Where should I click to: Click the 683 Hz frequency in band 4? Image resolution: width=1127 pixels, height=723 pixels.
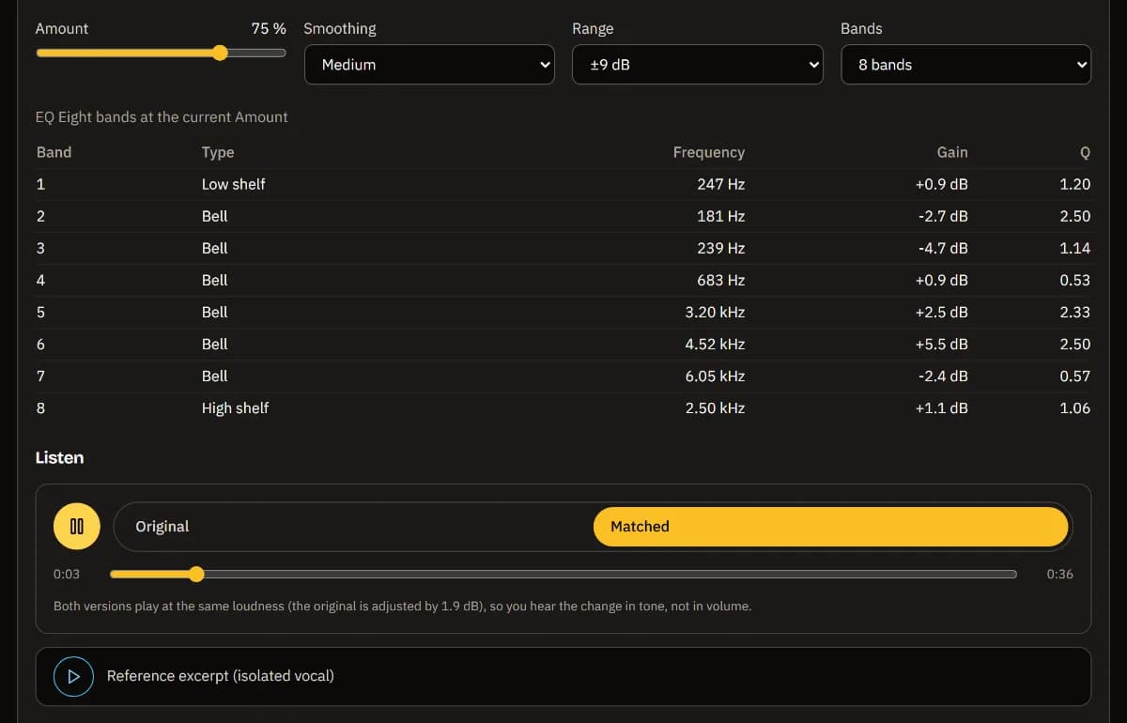click(721, 280)
